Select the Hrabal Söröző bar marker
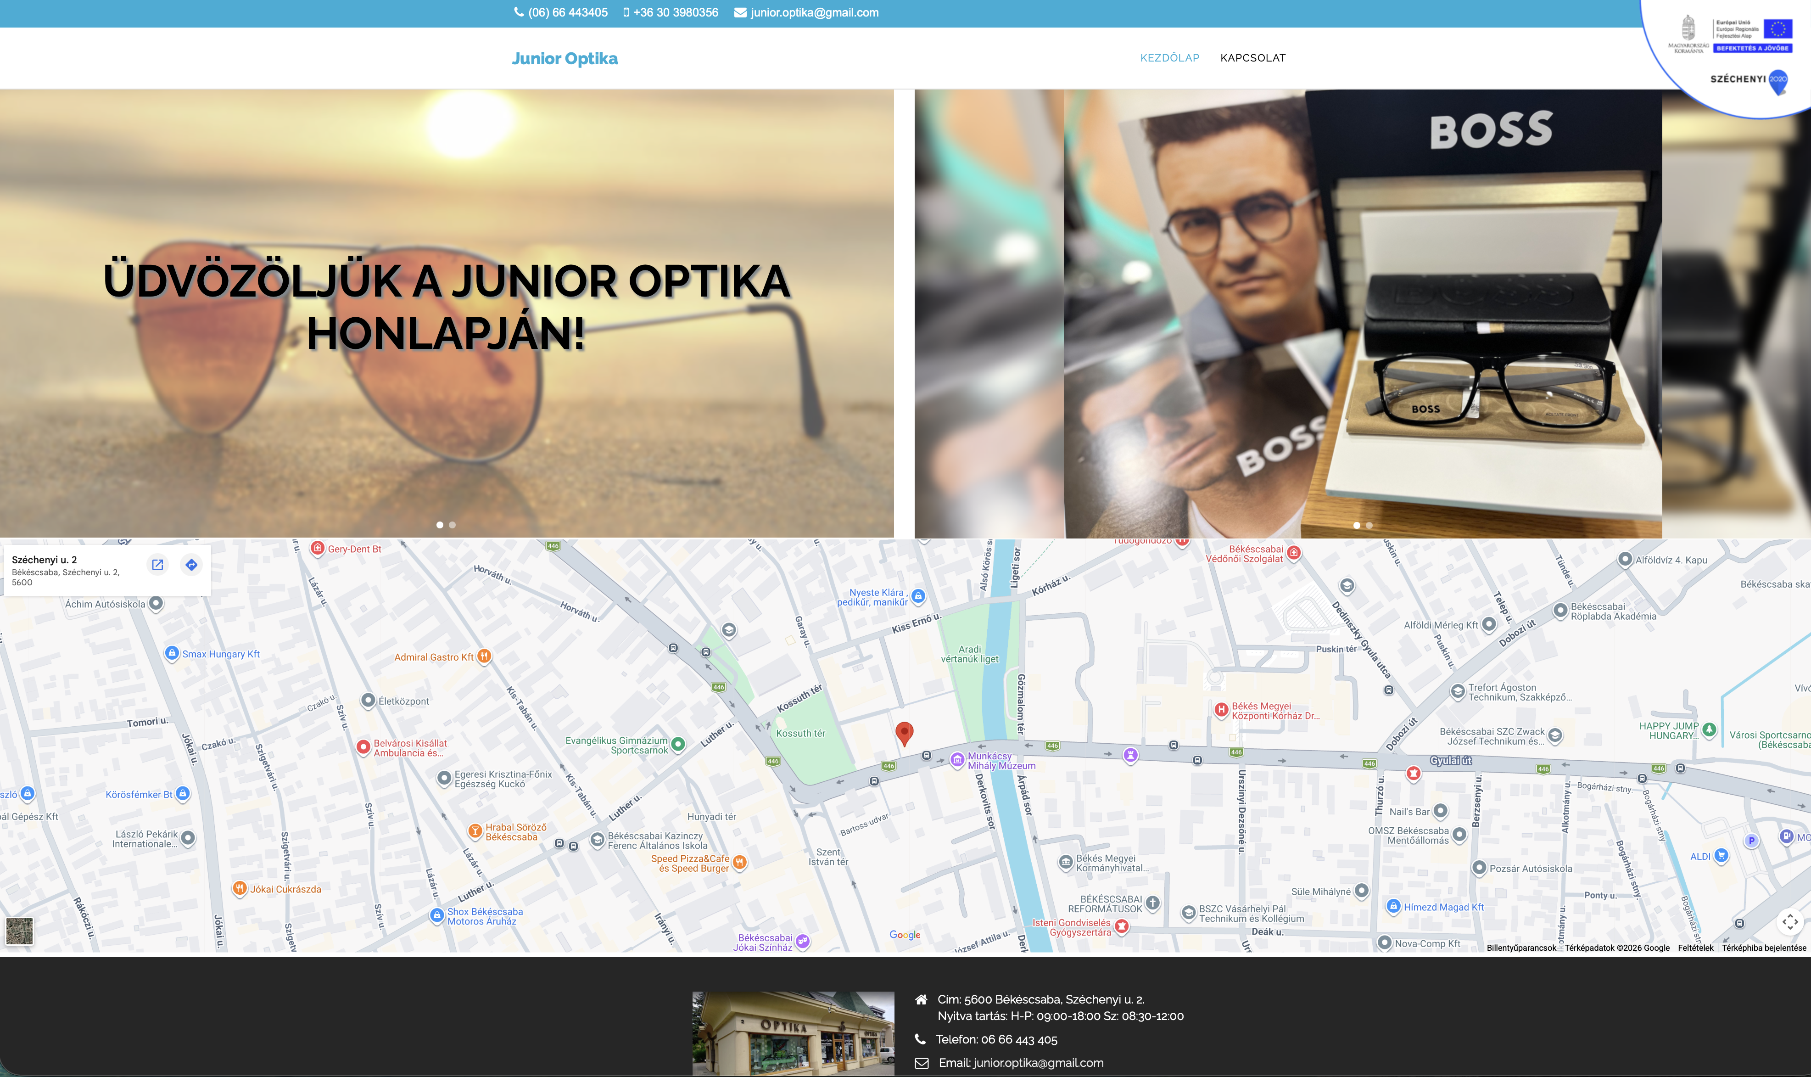Screen dimensions: 1811x1077 tap(475, 831)
